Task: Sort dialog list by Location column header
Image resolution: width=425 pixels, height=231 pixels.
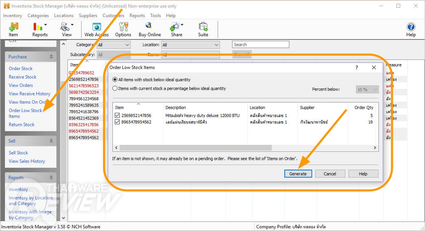Action: 272,108
